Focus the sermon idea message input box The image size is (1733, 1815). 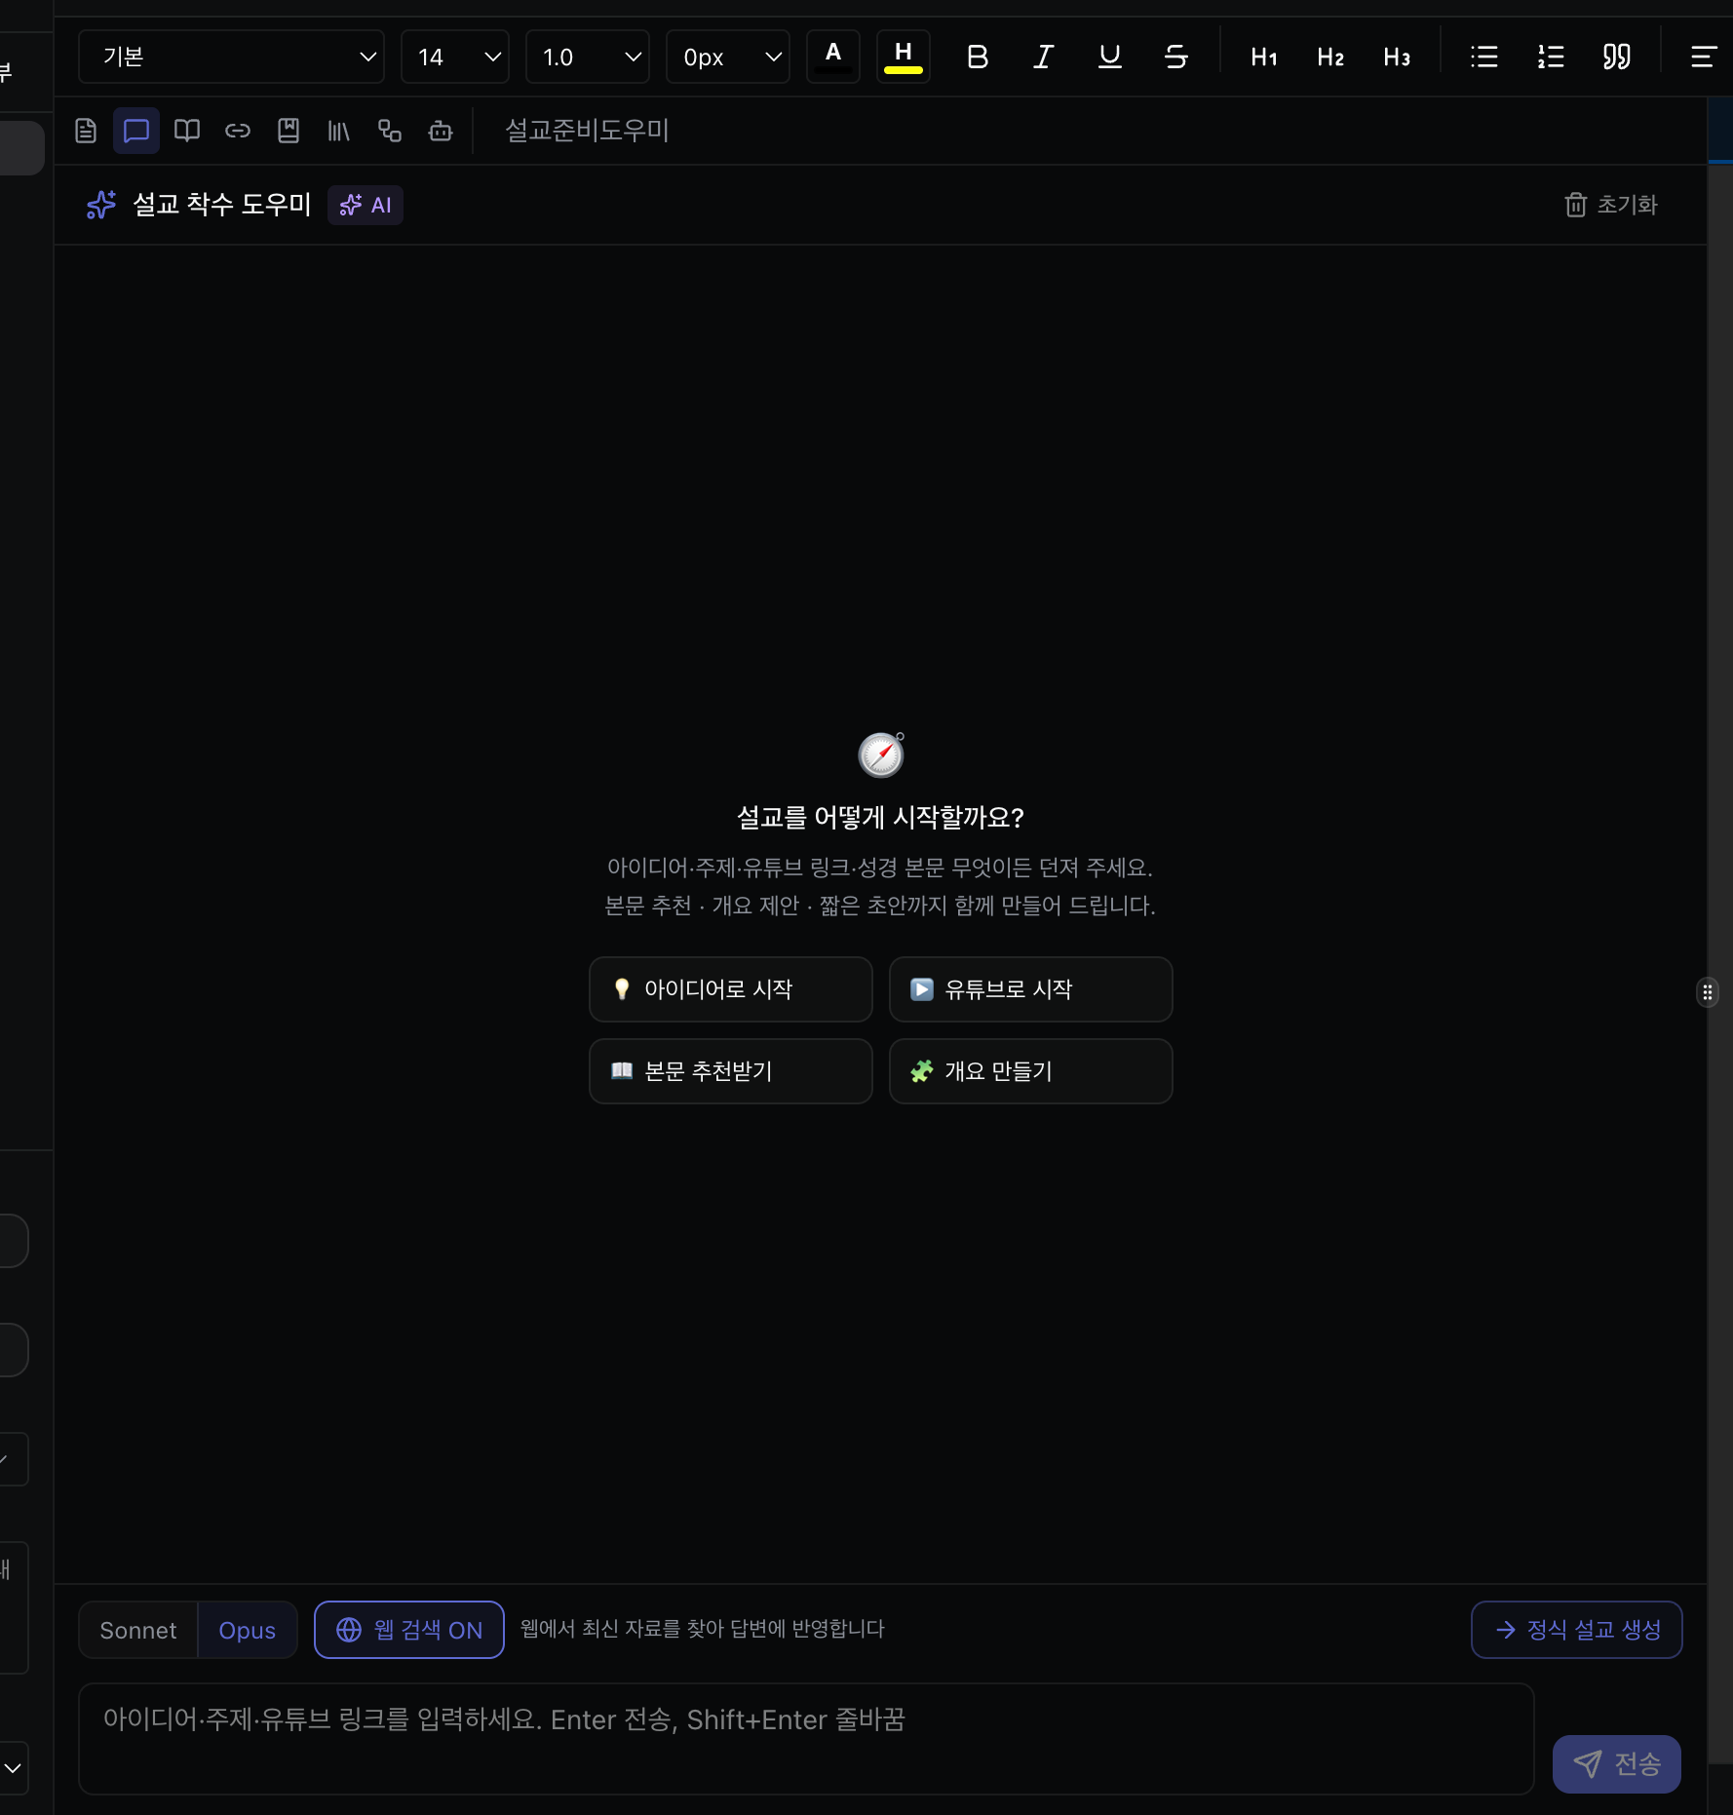[x=806, y=1739]
